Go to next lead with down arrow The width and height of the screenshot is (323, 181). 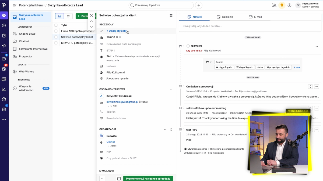point(91,27)
